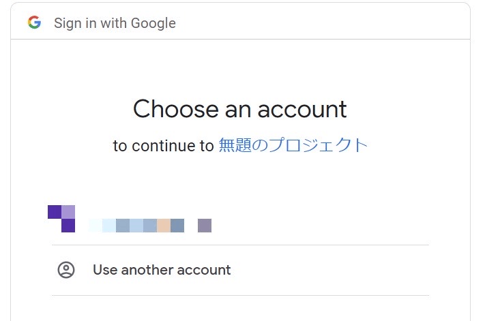The height and width of the screenshot is (321, 485).
Task: Click the word account in Use another account
Action: [204, 270]
